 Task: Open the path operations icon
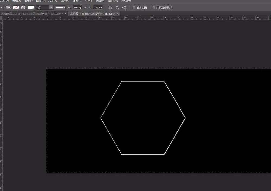[x=110, y=8]
